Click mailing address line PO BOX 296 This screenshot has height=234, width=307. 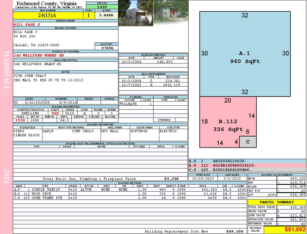[x=25, y=37]
